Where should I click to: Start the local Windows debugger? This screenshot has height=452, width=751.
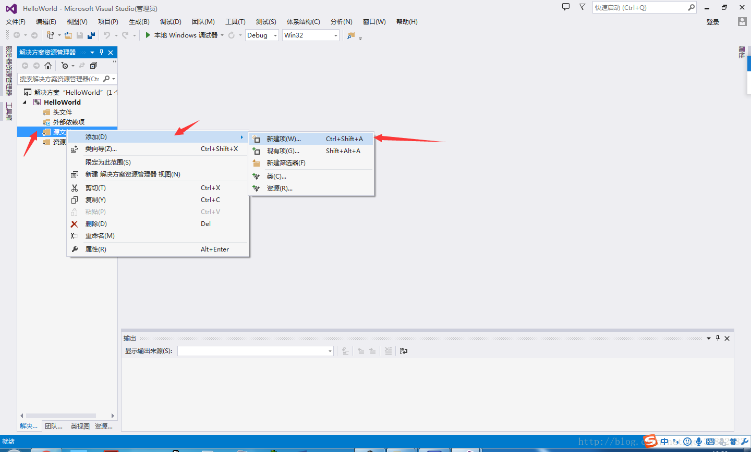[x=181, y=35]
